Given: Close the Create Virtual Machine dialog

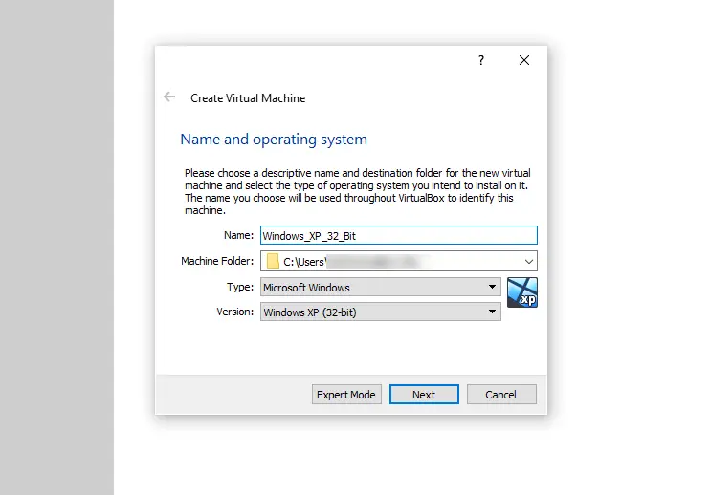Looking at the screenshot, I should click(524, 60).
